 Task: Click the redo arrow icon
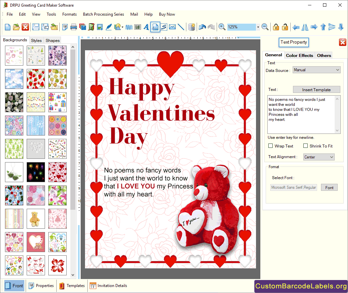[211, 27]
